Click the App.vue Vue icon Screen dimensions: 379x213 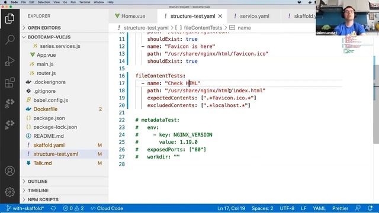pos(33,55)
